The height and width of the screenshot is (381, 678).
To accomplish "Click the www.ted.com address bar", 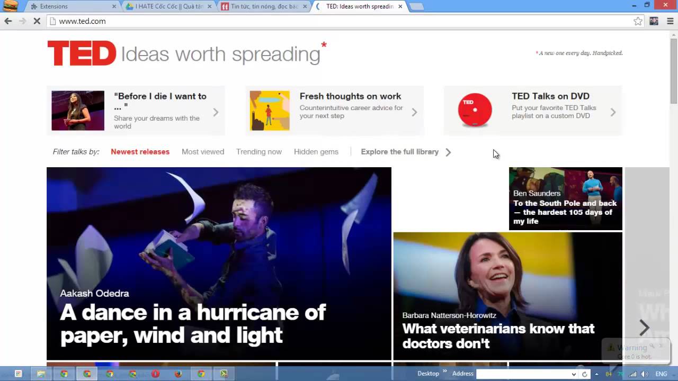I will tap(339, 21).
